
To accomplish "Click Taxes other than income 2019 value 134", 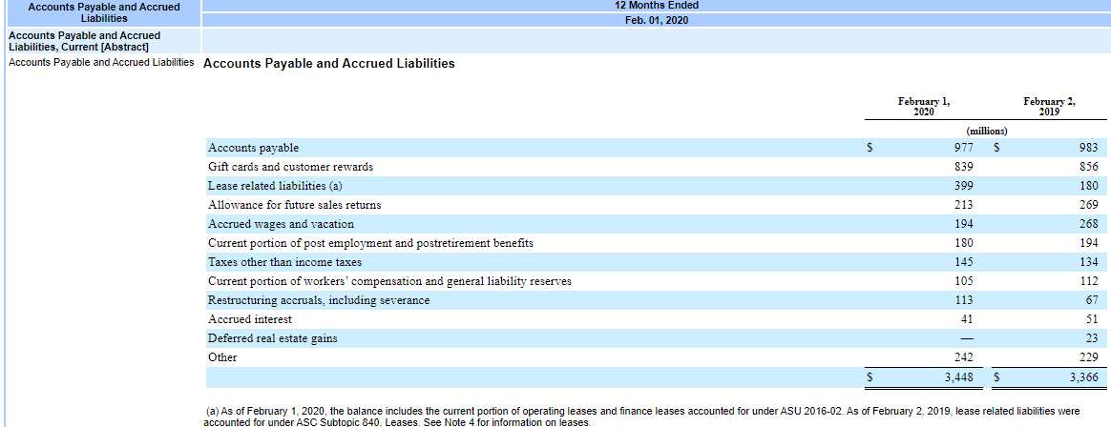I will coord(1089,263).
